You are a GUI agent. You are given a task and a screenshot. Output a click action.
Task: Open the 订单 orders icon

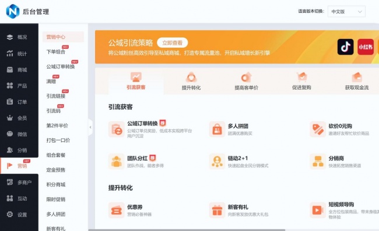10,102
